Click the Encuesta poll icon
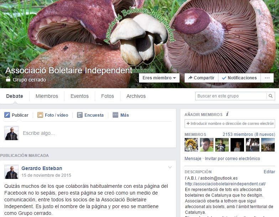 click(80, 115)
